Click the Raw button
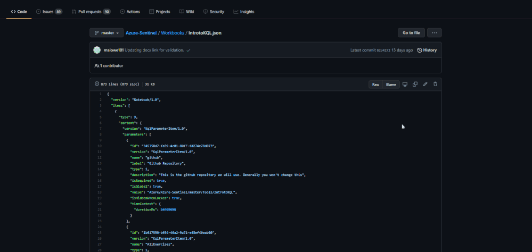532x252 pixels. click(375, 85)
